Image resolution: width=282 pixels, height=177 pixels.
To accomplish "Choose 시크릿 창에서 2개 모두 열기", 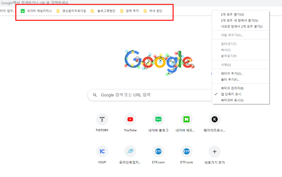I will [x=241, y=27].
